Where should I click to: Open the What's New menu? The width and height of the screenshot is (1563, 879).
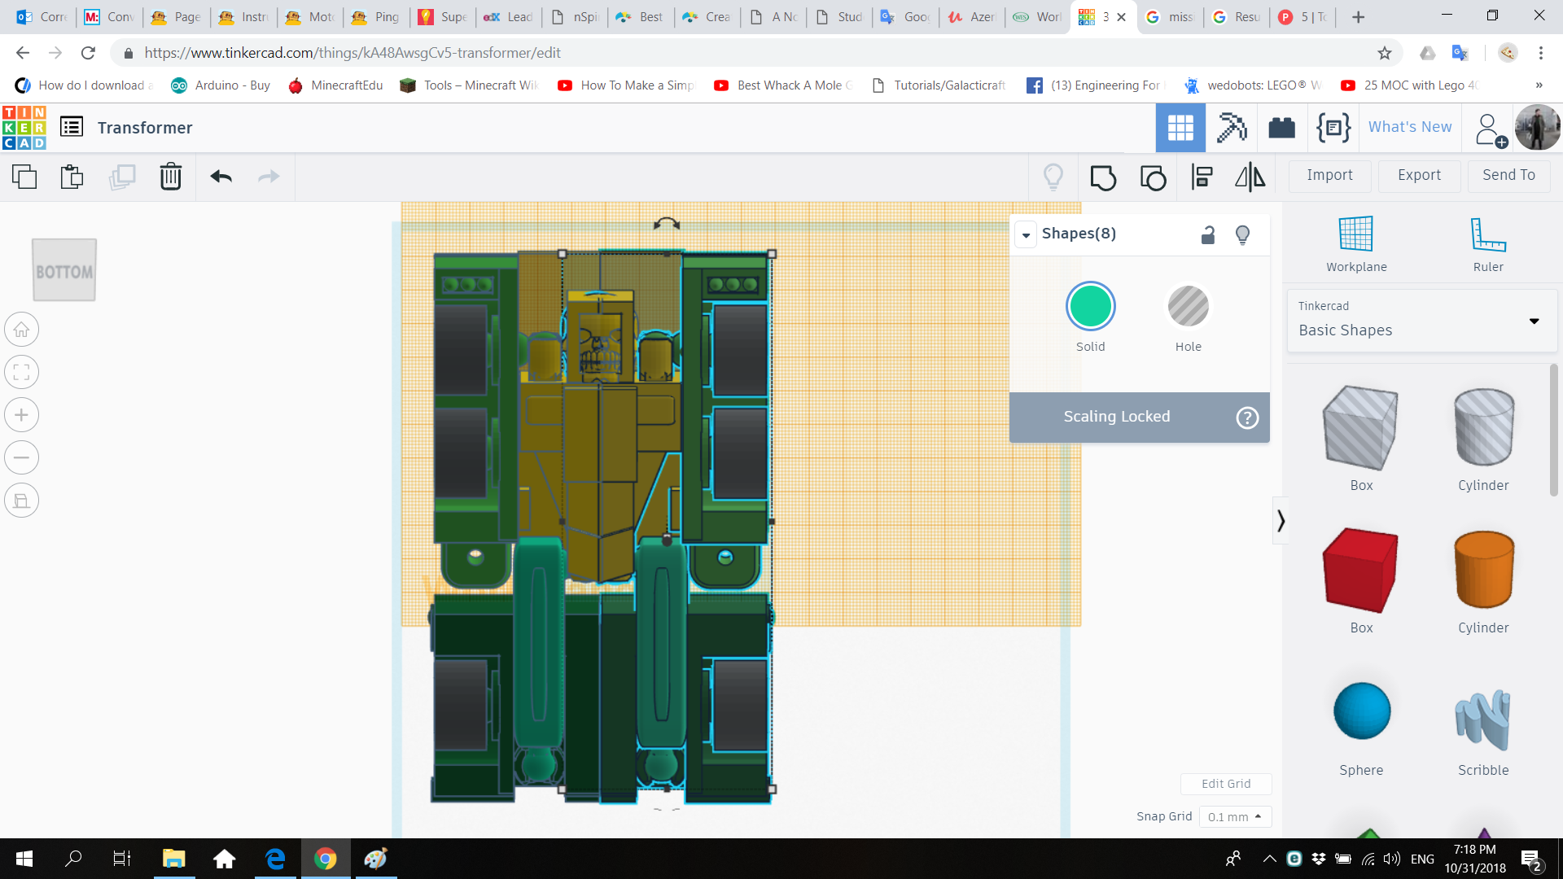[1409, 127]
